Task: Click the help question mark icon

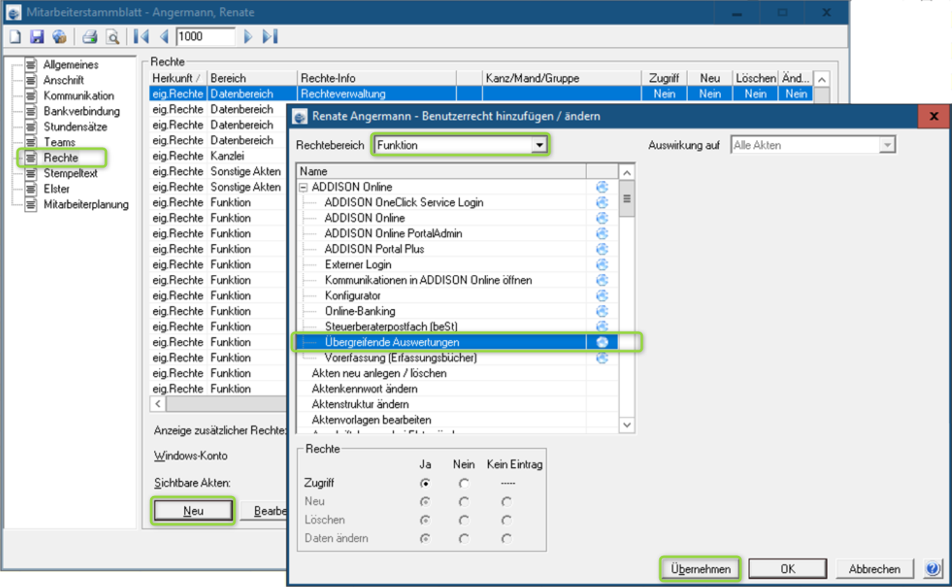Action: [x=933, y=569]
